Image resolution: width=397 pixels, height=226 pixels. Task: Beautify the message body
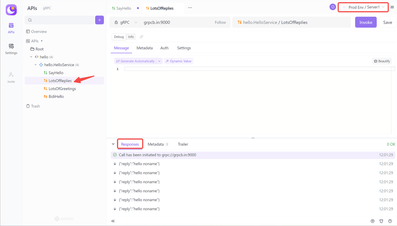click(382, 61)
